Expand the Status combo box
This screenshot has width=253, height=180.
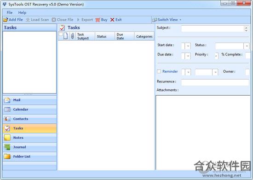pyautogui.click(x=247, y=46)
